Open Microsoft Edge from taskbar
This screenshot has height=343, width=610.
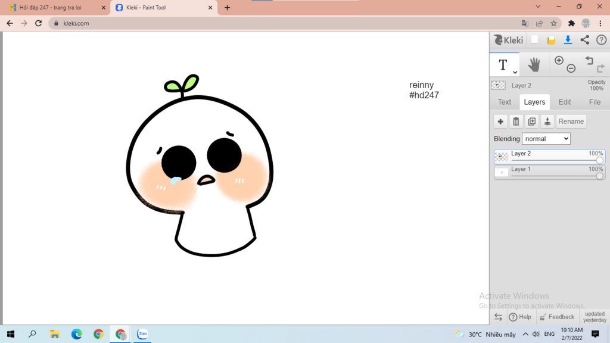pos(77,334)
